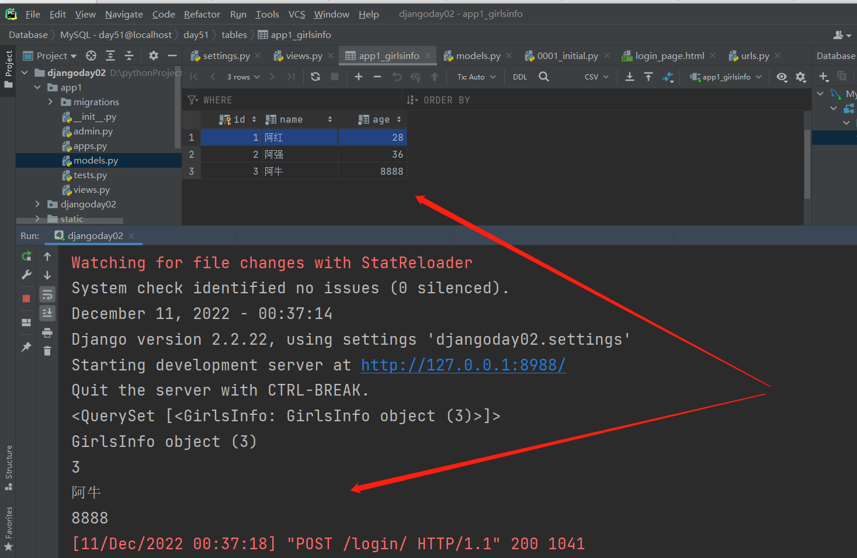Click the data table vertical scrollbar
This screenshot has height=558, width=857.
807,164
